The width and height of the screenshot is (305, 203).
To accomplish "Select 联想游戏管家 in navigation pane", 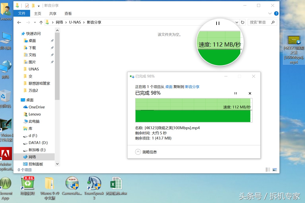I will pyautogui.click(x=37, y=83).
